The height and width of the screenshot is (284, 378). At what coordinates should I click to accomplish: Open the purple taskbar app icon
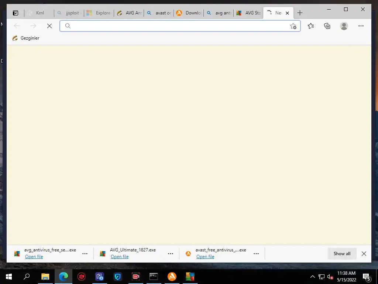pyautogui.click(x=100, y=277)
